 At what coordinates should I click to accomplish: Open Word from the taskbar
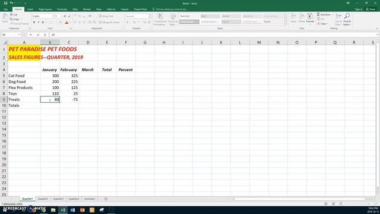pyautogui.click(x=72, y=210)
